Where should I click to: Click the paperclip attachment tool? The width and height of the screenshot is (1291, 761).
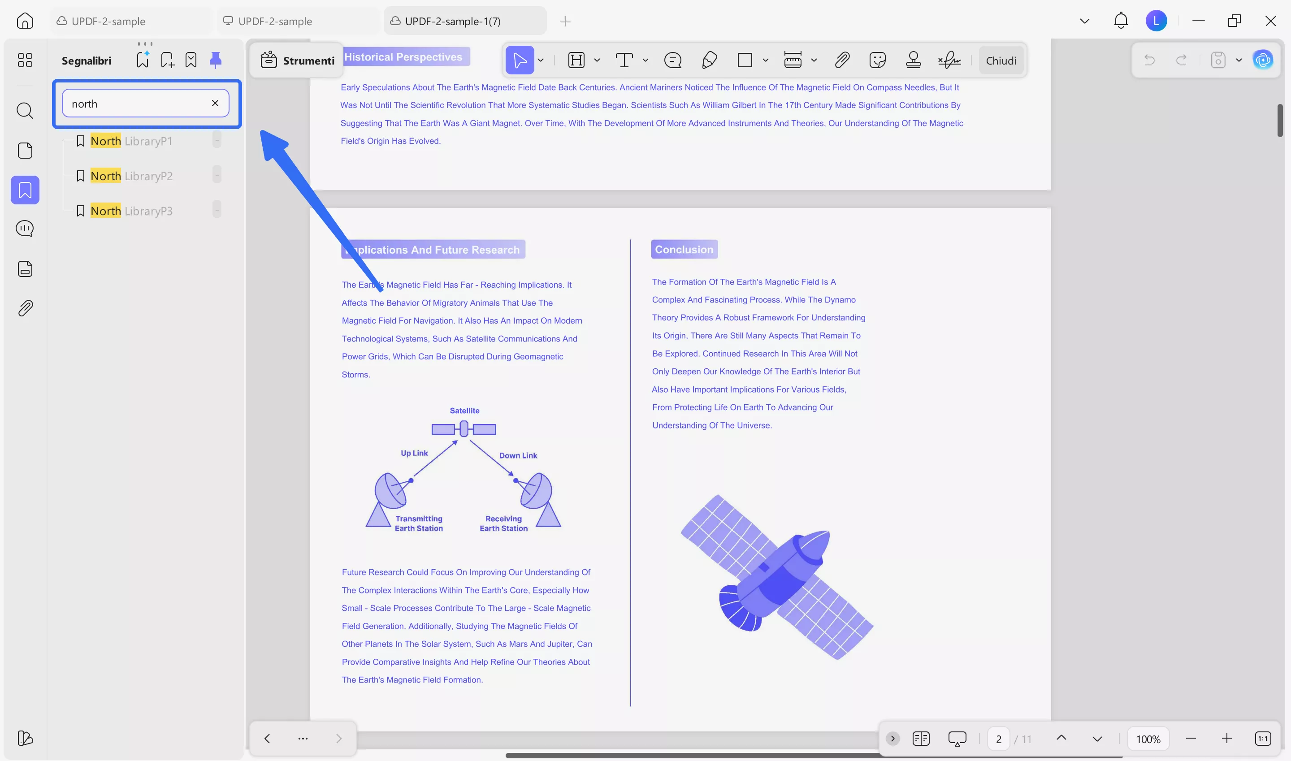coord(842,60)
